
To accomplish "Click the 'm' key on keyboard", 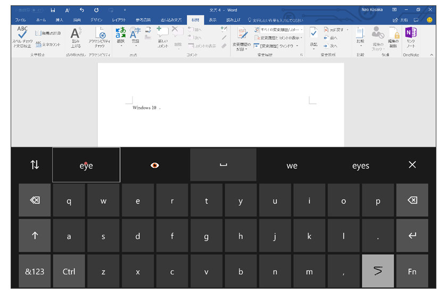I will pyautogui.click(x=309, y=271).
